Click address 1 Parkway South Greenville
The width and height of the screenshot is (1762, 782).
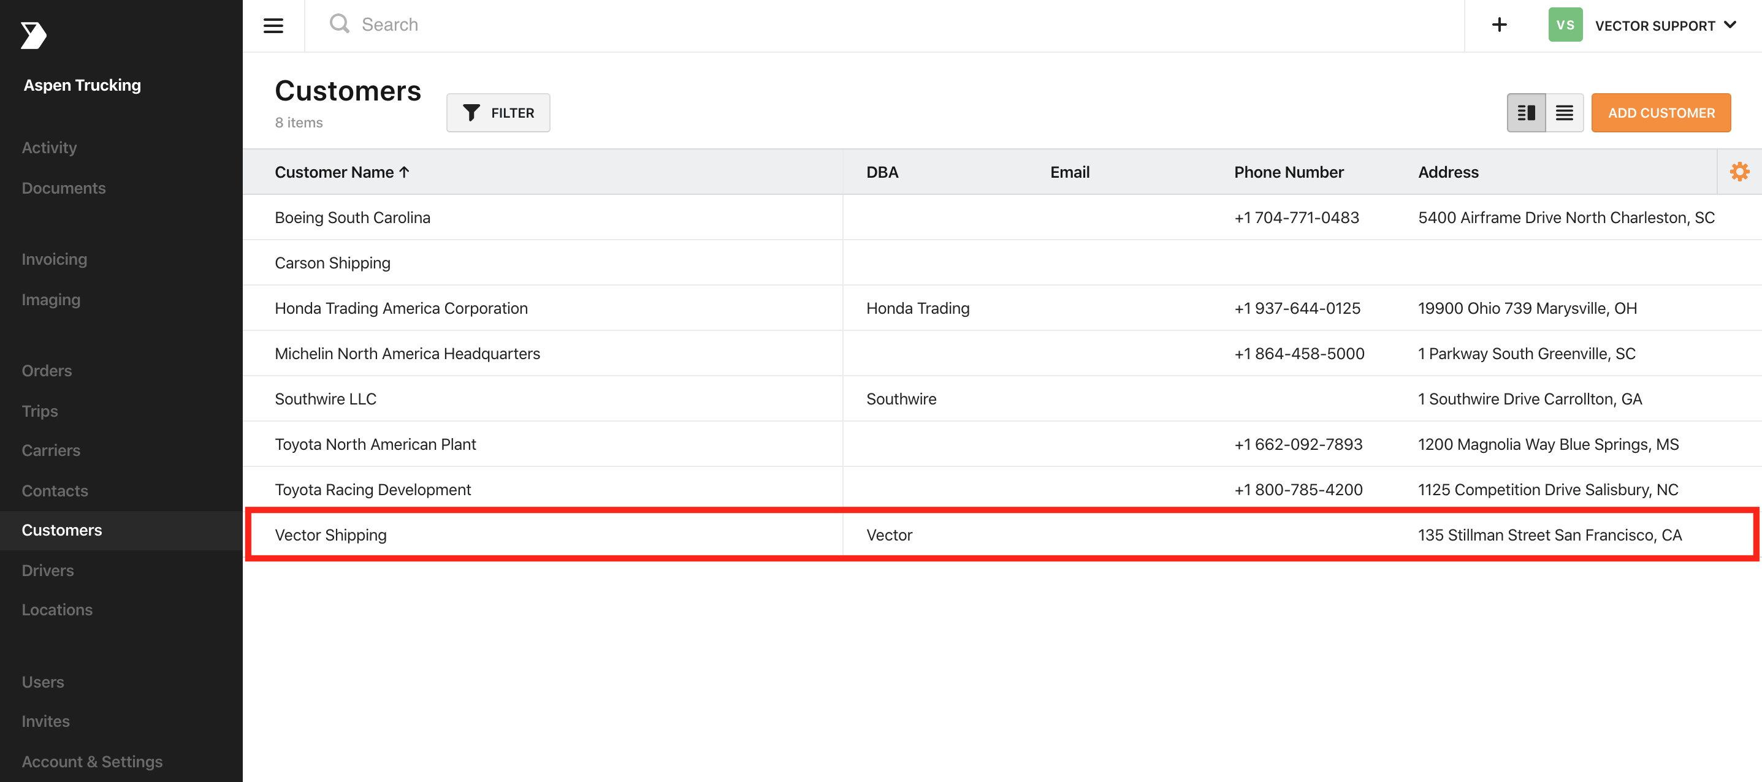pos(1527,354)
